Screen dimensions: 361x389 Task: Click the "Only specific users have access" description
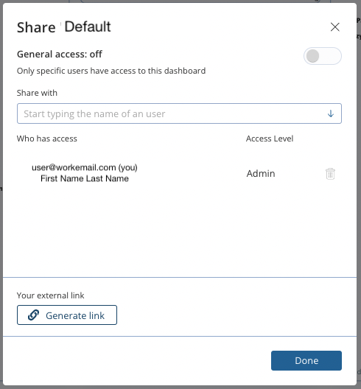tap(111, 71)
